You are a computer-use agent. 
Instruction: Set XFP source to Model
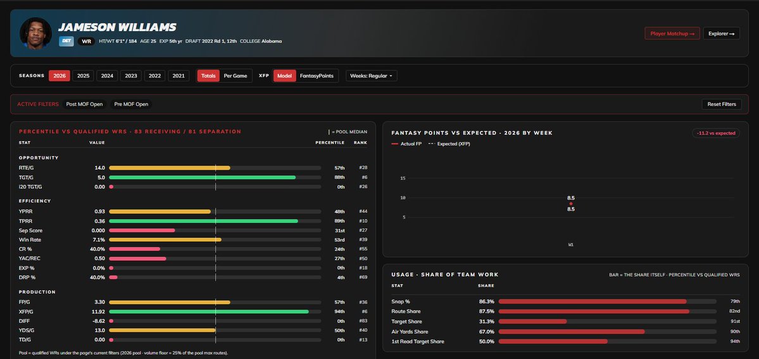285,76
